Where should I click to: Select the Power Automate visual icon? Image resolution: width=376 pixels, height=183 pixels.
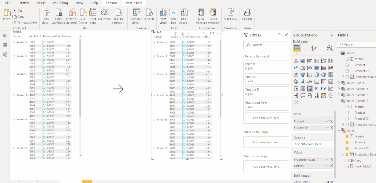tap(296, 102)
